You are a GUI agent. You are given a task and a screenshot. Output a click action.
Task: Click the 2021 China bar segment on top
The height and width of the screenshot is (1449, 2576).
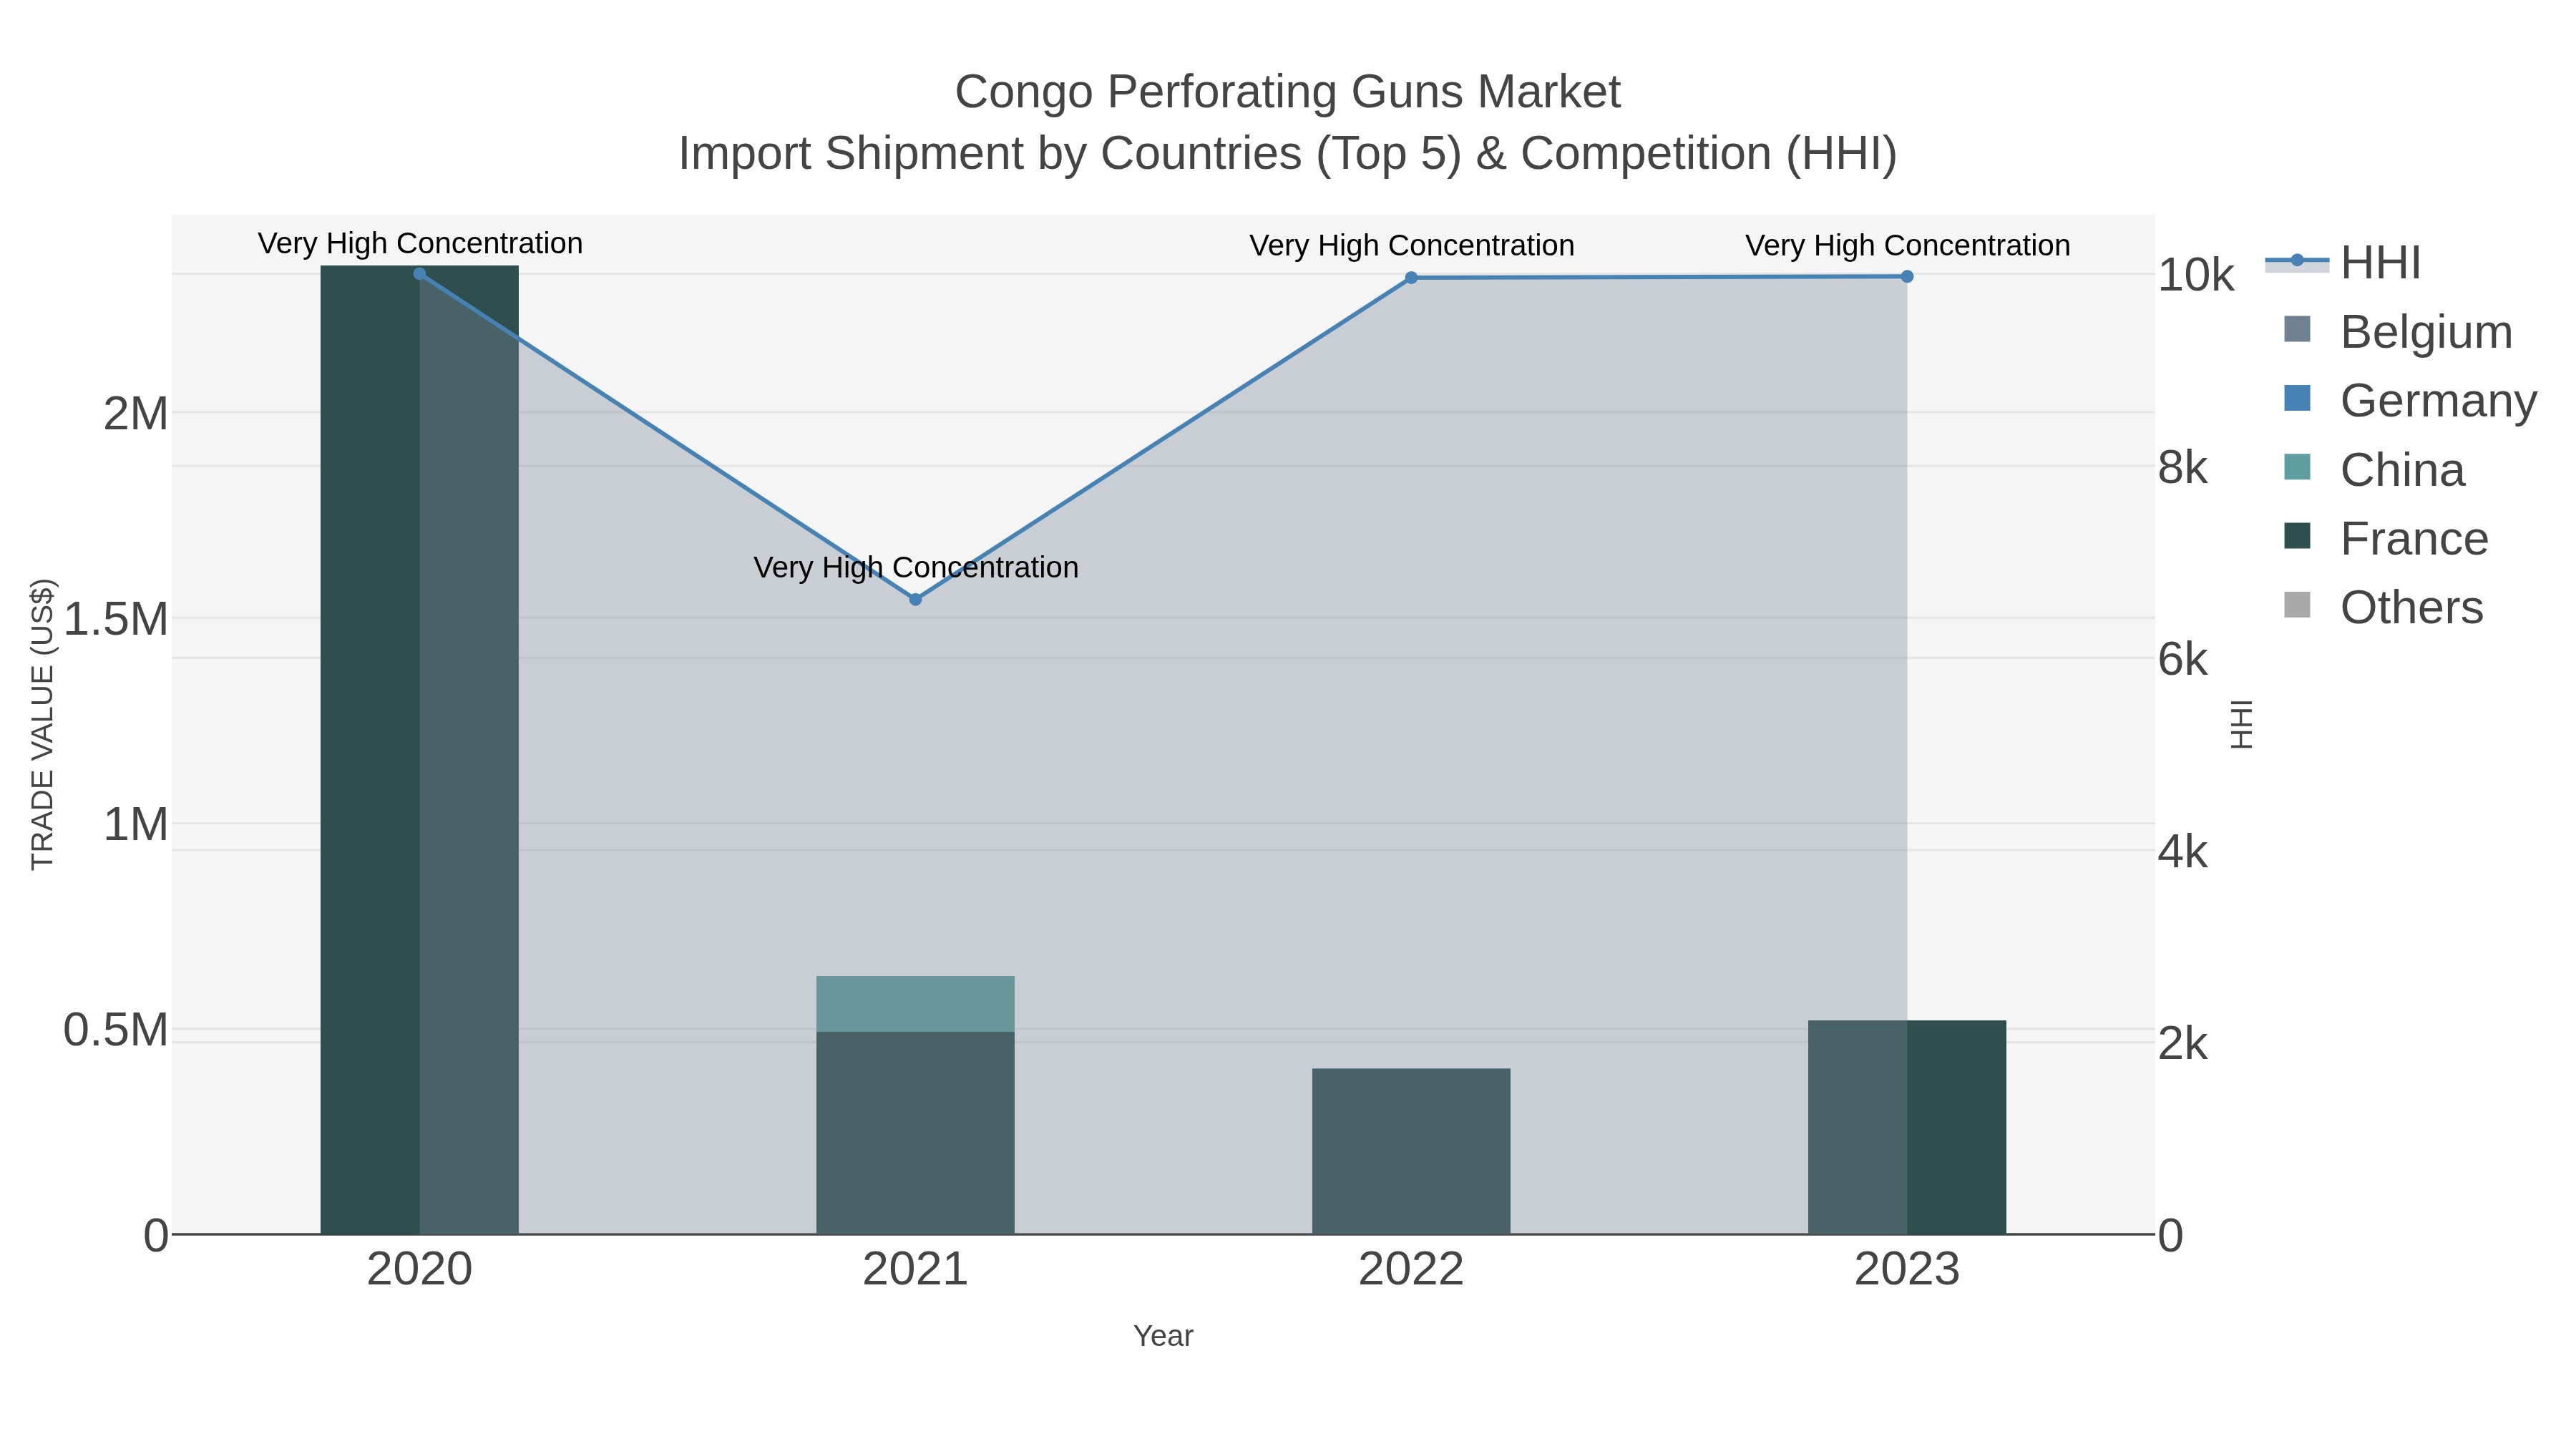[x=915, y=1004]
